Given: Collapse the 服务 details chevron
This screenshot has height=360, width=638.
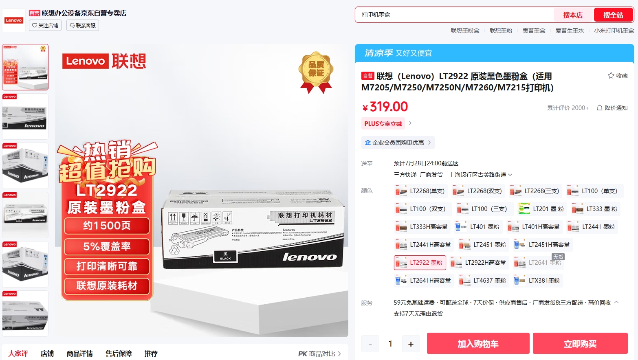Looking at the screenshot, I should pyautogui.click(x=616, y=302).
